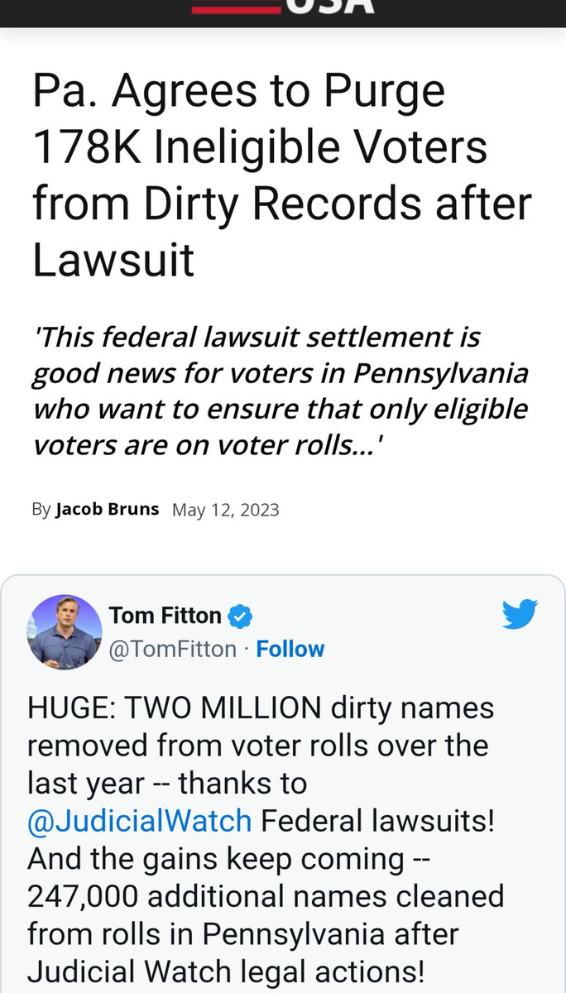Click 'Federal lawsuits!' text in the tweet
The image size is (566, 993).
click(377, 820)
